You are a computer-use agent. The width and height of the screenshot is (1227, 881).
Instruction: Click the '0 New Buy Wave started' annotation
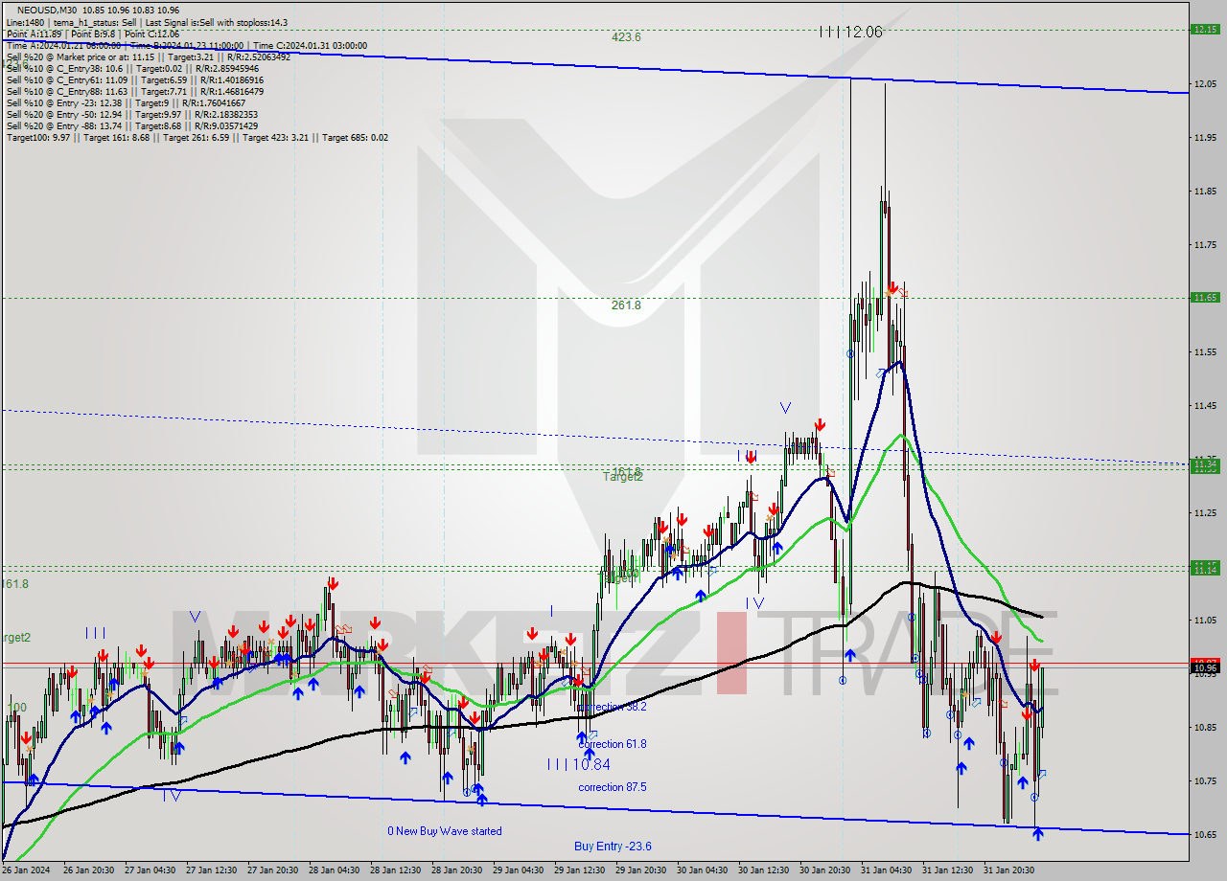point(445,831)
